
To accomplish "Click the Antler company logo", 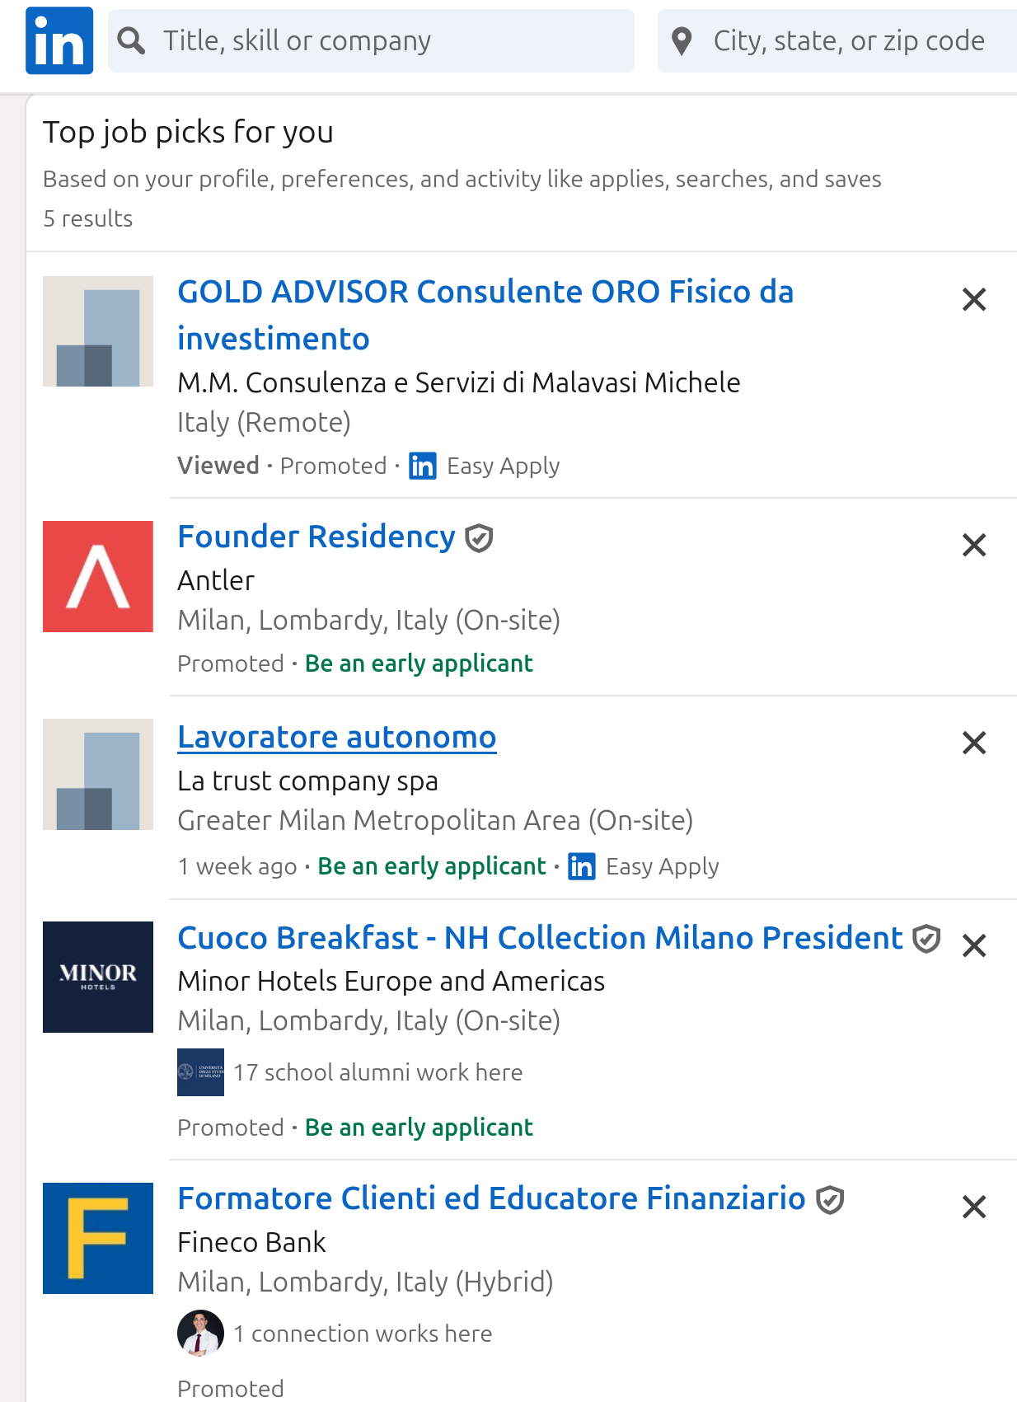I will (x=98, y=576).
